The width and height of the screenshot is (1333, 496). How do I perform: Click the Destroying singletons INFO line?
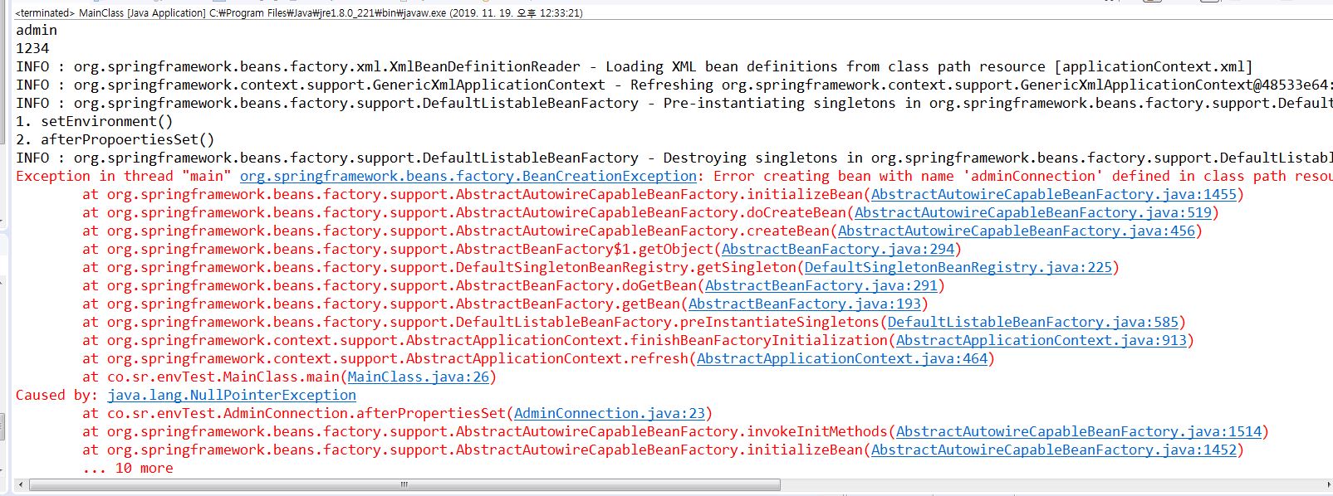[674, 158]
